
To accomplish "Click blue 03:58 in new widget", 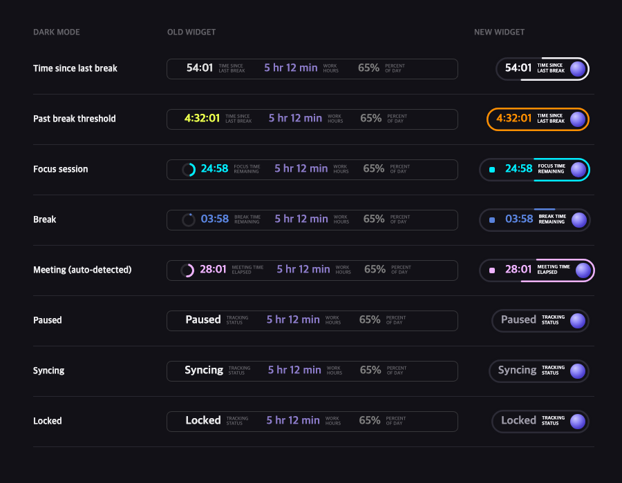I will click(519, 219).
